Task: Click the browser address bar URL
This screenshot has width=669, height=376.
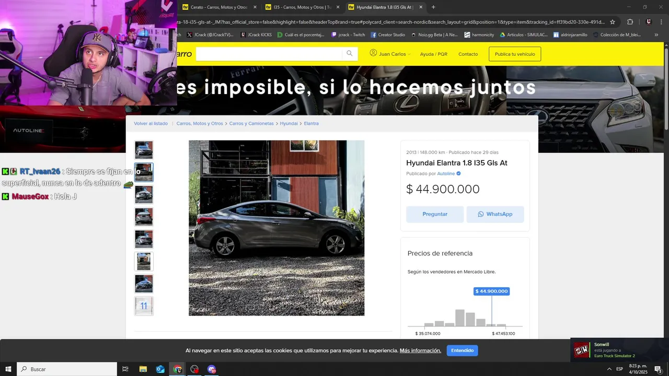Action: coord(391,22)
